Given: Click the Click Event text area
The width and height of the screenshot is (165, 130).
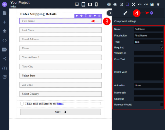Looking at the screenshot, I should pos(149,72).
